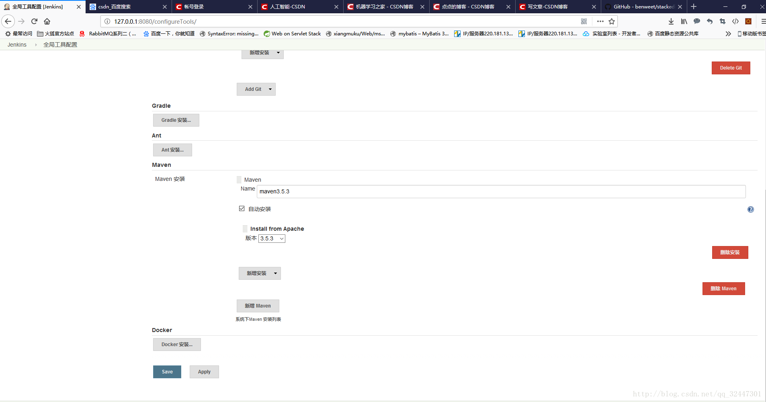Open the QR code icon in address bar

pos(584,21)
